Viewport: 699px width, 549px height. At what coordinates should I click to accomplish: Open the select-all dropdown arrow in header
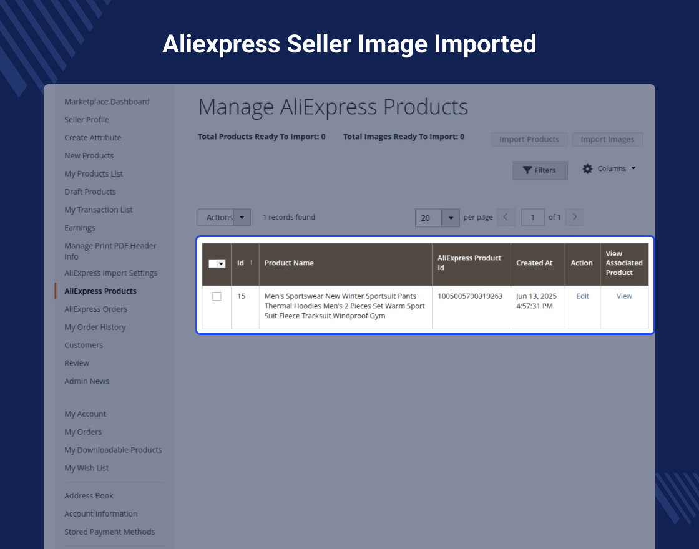[x=221, y=263]
